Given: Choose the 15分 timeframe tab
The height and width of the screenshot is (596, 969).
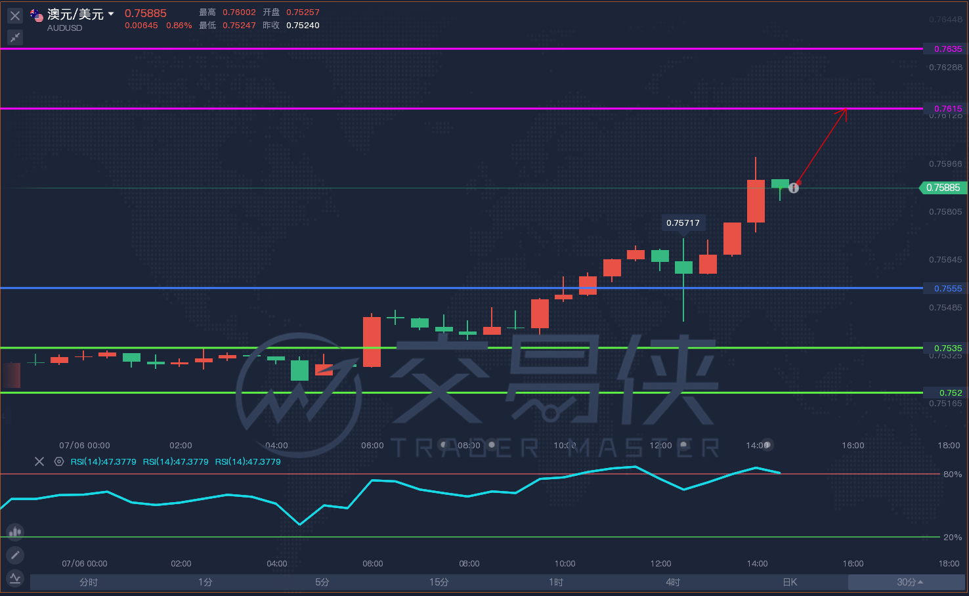Looking at the screenshot, I should tap(439, 582).
